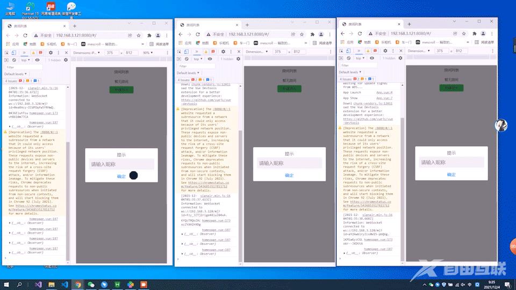
Task: Open profile avatar in middle window
Action: pos(321,34)
